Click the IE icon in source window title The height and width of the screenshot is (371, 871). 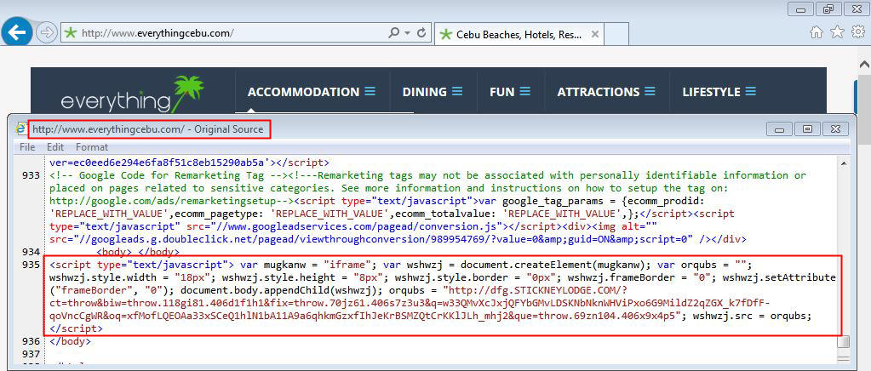21,128
